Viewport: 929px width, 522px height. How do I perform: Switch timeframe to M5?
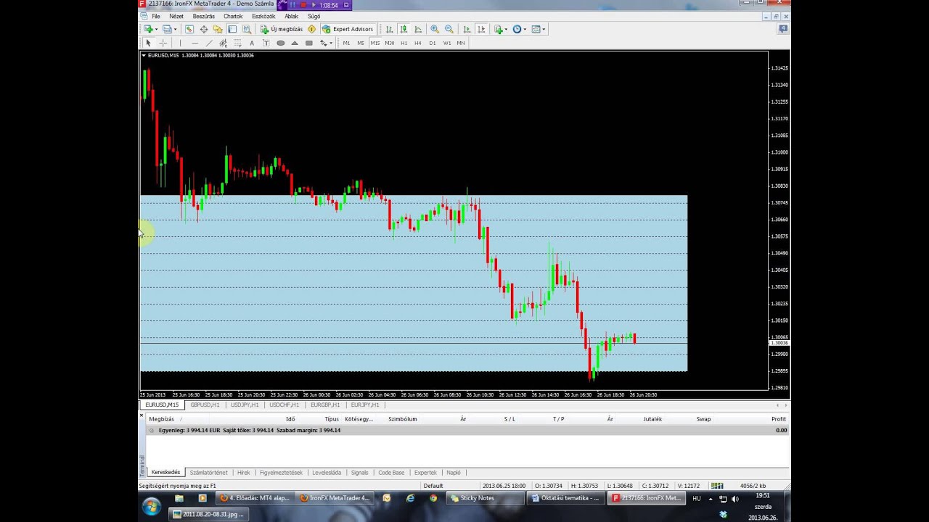click(x=361, y=43)
